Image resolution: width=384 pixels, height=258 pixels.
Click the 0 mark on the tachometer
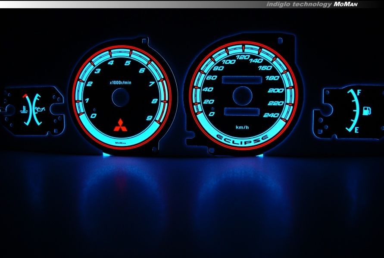(x=94, y=116)
